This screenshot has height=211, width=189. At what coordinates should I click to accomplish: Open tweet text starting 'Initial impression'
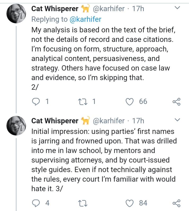click(104, 160)
